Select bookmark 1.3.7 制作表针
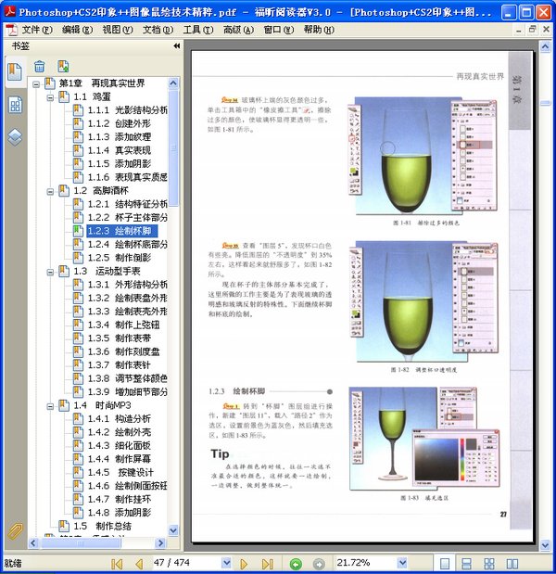This screenshot has width=556, height=574. point(120,365)
